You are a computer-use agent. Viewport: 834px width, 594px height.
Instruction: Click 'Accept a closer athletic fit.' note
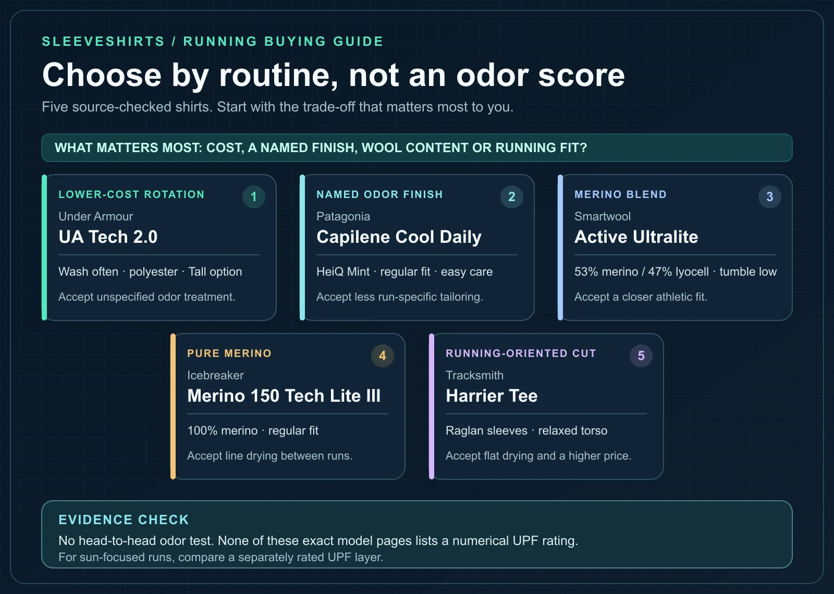click(641, 297)
